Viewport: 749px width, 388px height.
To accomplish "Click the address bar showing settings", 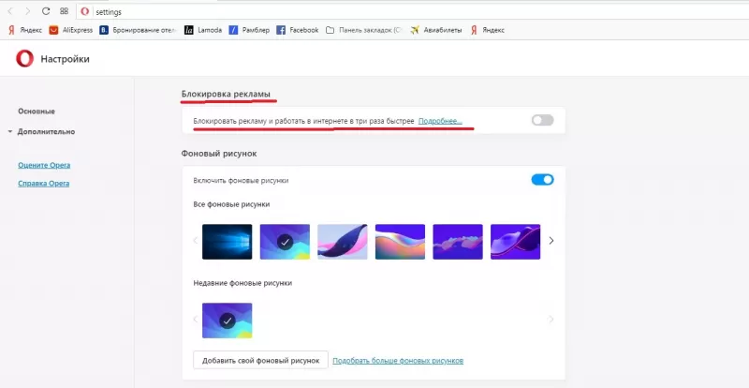I will (411, 11).
